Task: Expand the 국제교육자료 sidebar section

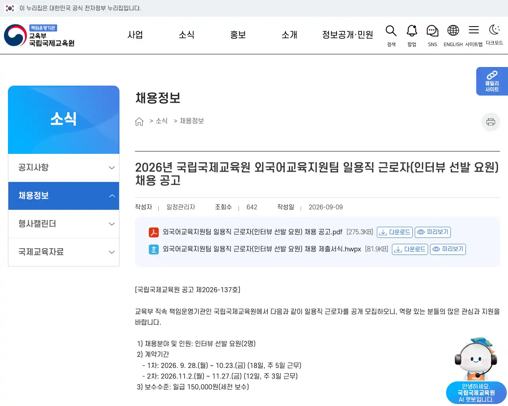Action: point(63,252)
